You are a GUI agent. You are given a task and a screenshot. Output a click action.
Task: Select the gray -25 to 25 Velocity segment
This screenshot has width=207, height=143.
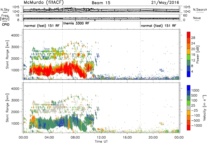(189, 108)
